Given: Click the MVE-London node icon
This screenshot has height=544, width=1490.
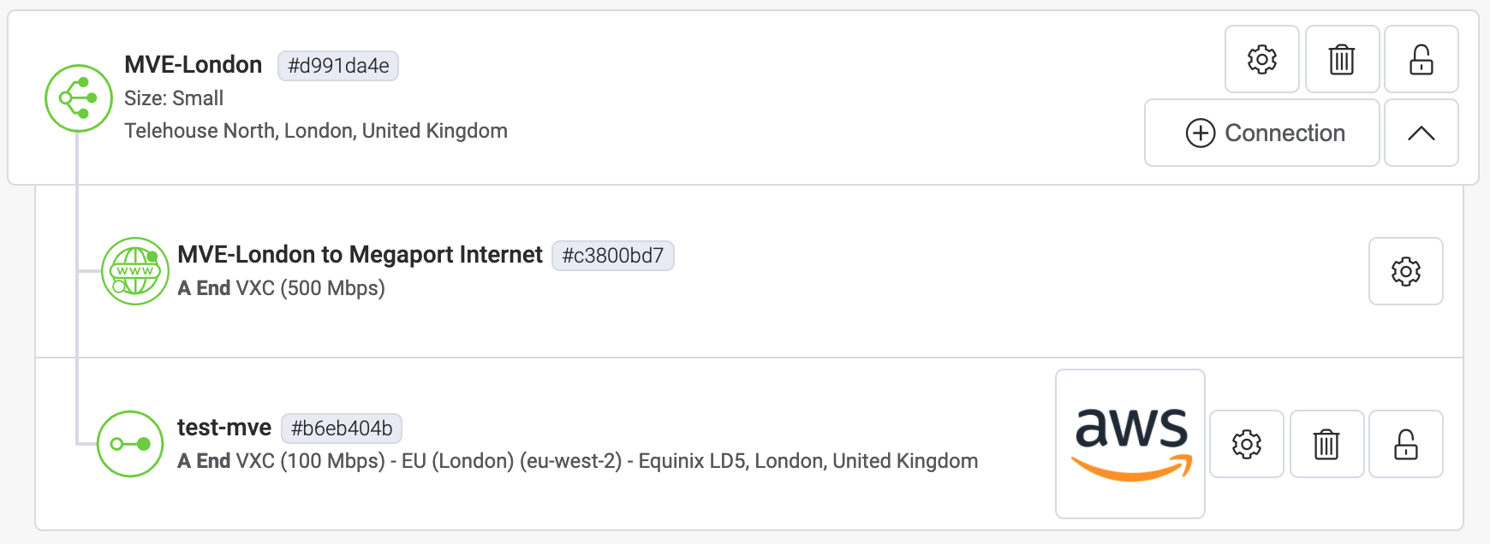Looking at the screenshot, I should click(x=79, y=98).
